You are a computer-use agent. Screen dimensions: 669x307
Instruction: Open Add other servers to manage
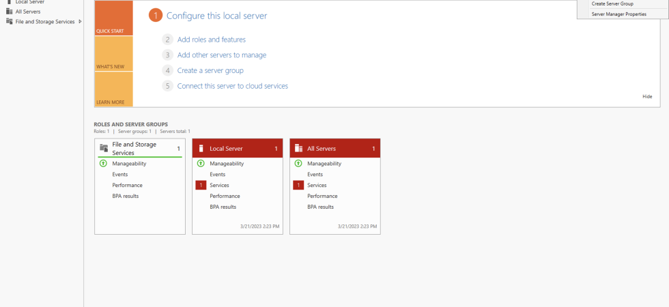(x=222, y=55)
